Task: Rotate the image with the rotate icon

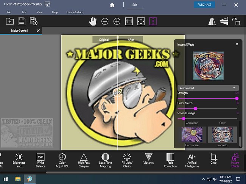Action: click(x=236, y=21)
